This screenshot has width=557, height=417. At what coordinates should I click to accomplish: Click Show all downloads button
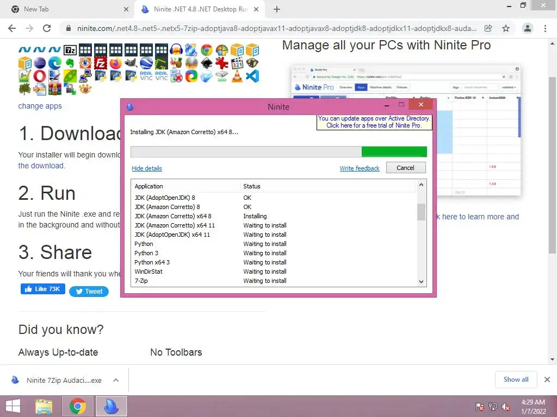click(x=516, y=380)
